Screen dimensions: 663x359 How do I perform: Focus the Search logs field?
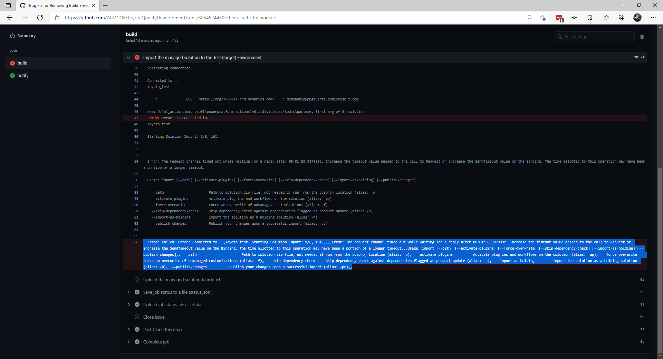(595, 37)
